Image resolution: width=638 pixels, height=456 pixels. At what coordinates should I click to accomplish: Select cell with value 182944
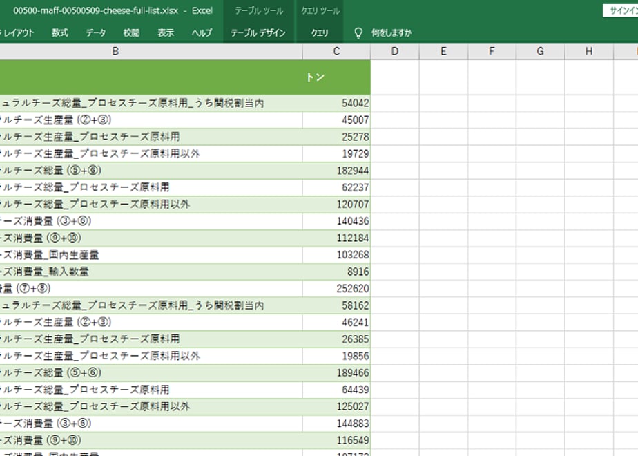[336, 171]
